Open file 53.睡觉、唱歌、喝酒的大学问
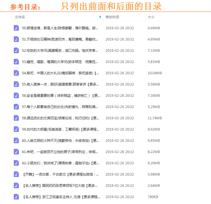 pyautogui.click(x=60, y=62)
